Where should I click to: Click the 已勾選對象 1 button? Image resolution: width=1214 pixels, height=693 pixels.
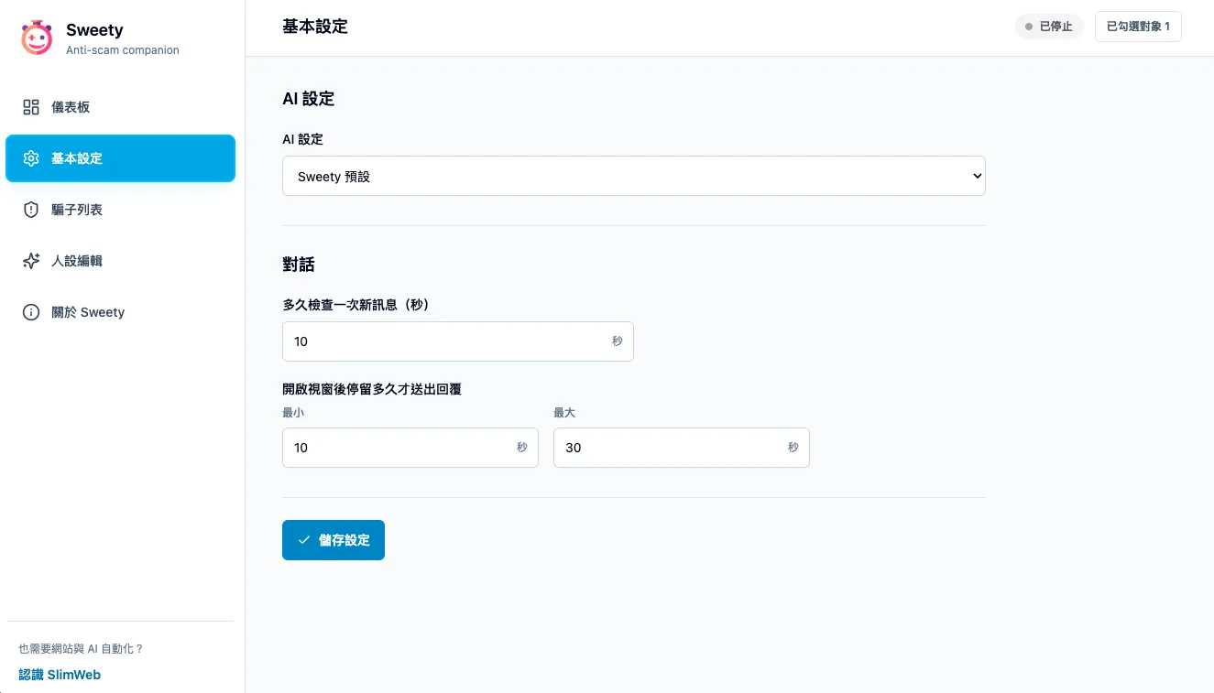[1138, 27]
